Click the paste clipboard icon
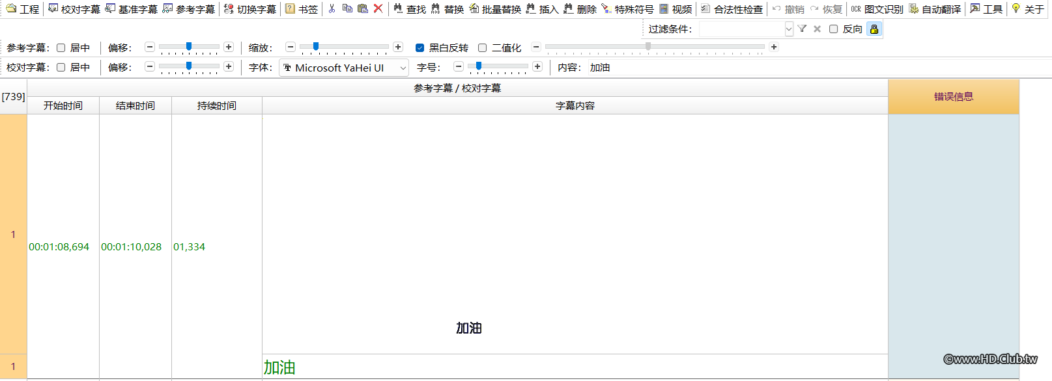The width and height of the screenshot is (1052, 381). click(363, 9)
